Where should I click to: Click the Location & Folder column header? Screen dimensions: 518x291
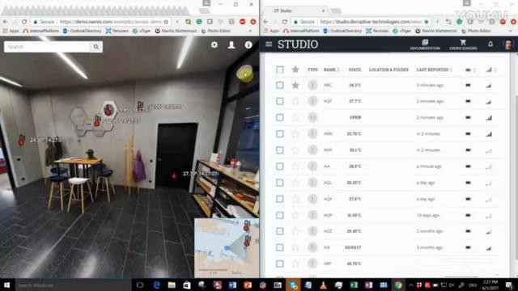(x=388, y=70)
